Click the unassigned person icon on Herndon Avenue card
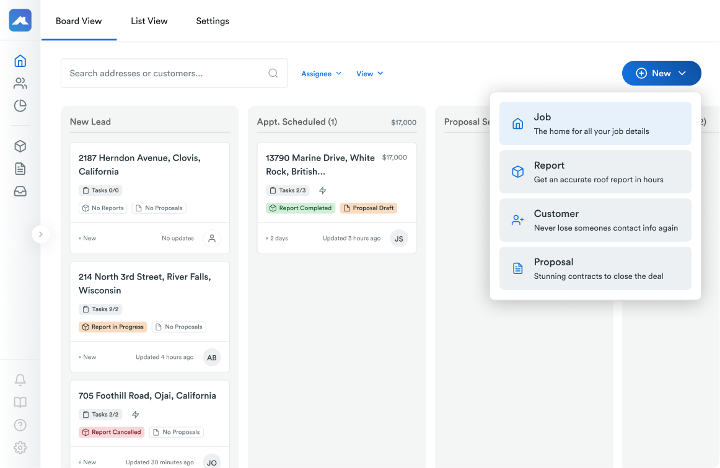The image size is (720, 468). (212, 239)
